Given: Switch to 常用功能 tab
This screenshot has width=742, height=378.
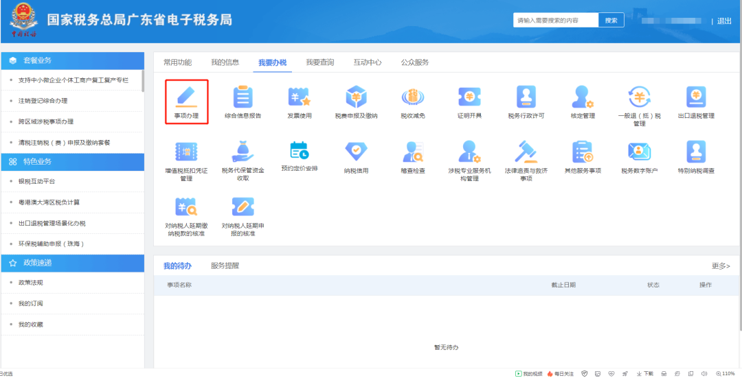Looking at the screenshot, I should coord(177,62).
